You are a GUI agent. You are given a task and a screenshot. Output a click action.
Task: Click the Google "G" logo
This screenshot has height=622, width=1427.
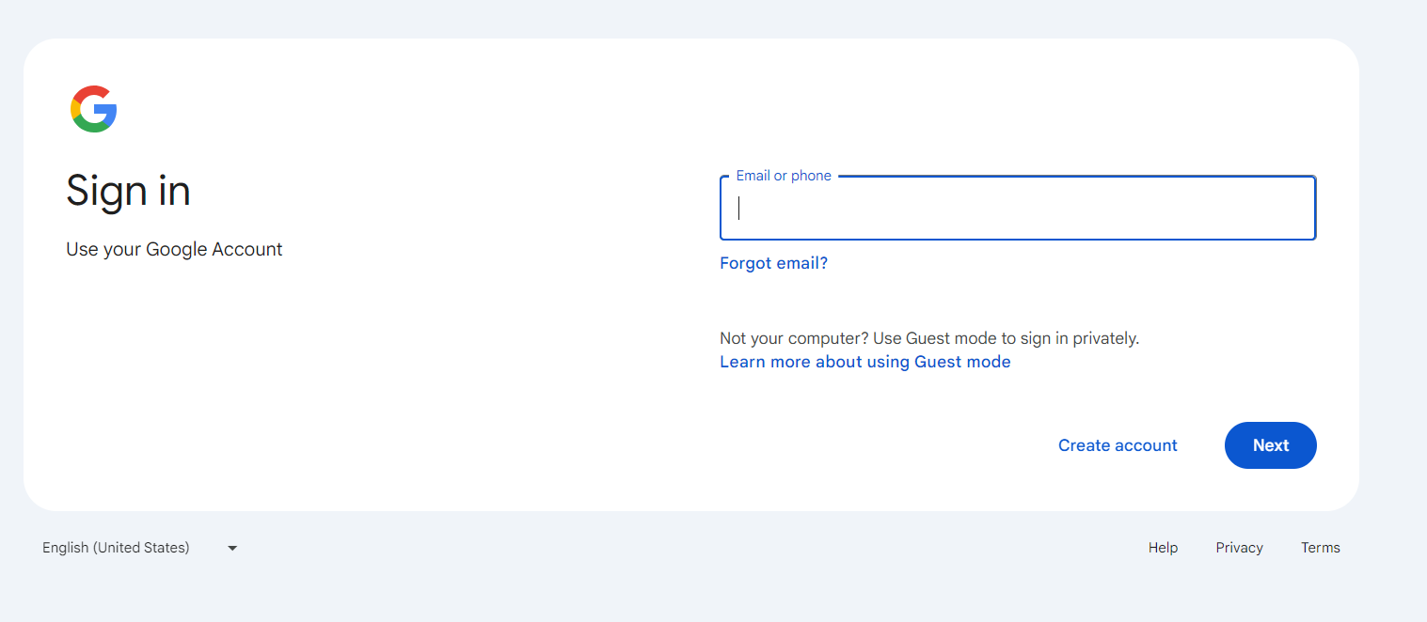[93, 109]
